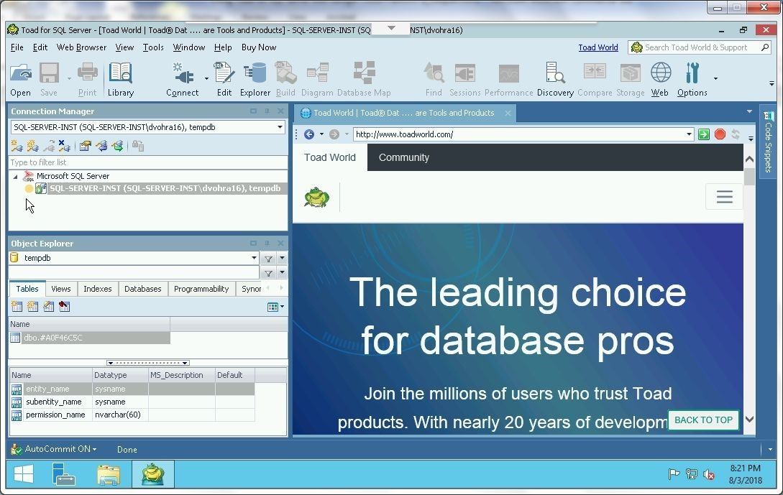
Task: Click the muted volume tray icon
Action: click(708, 474)
